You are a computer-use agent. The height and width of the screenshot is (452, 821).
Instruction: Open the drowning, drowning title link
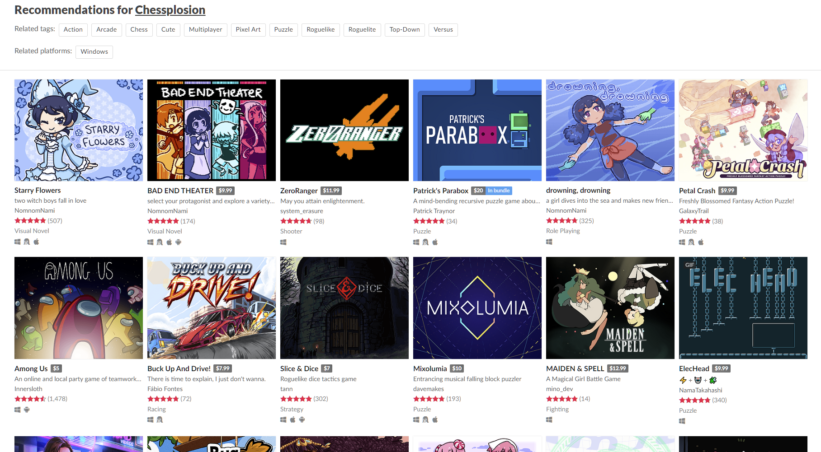(578, 190)
